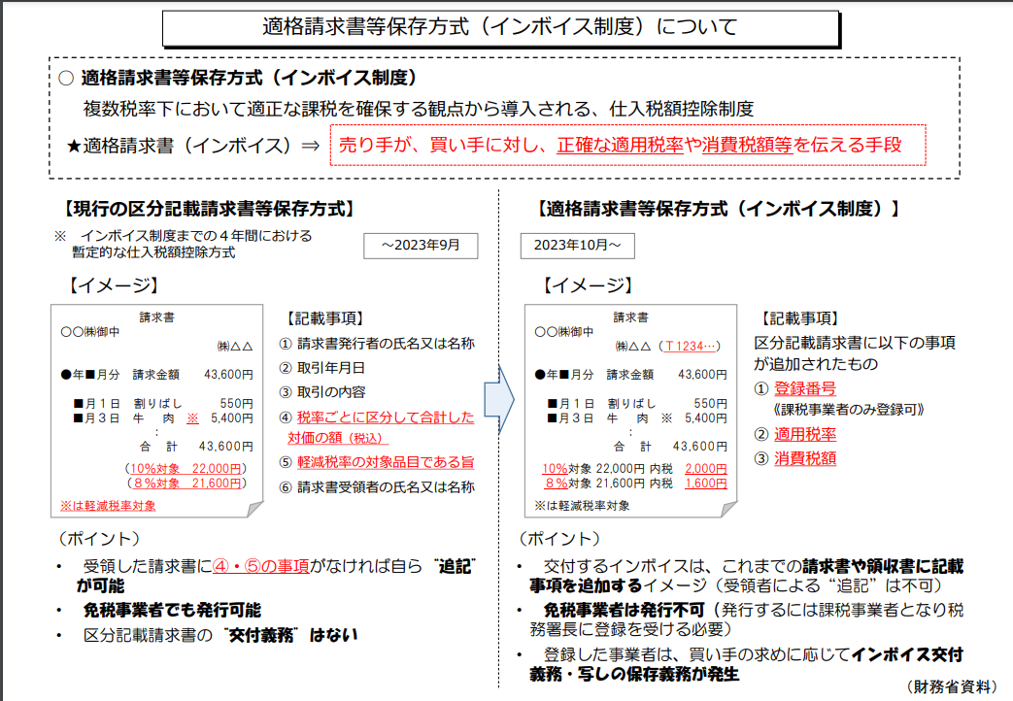
Task: Click the '2023年10月～' date box
Action: point(578,246)
